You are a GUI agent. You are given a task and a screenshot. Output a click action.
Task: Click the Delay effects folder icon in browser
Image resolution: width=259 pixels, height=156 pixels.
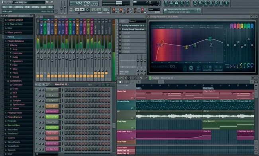click(11, 57)
